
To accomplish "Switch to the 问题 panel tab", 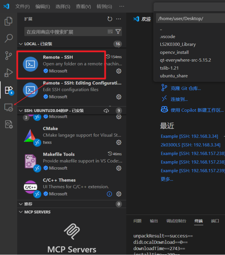I will 138,221.
